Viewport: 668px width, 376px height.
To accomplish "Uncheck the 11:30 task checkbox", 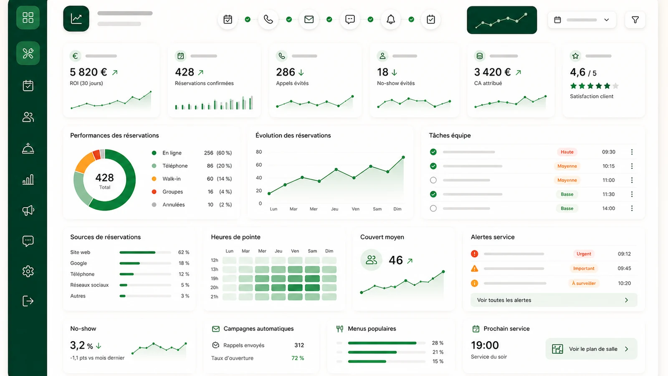I will point(433,194).
